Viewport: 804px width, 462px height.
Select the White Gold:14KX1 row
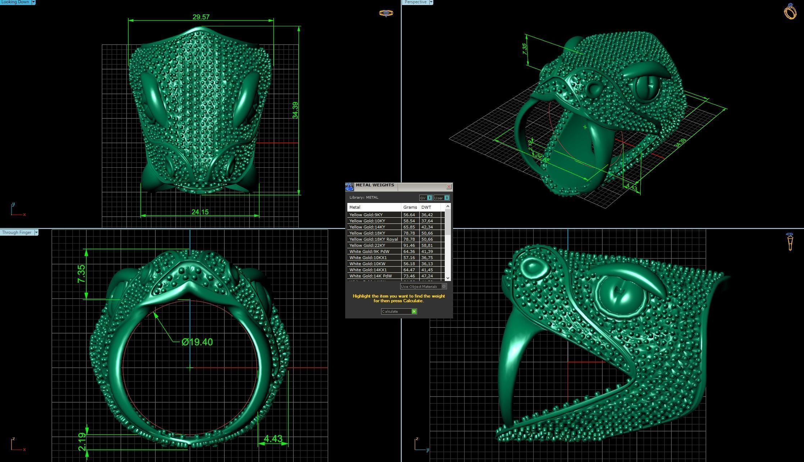396,270
